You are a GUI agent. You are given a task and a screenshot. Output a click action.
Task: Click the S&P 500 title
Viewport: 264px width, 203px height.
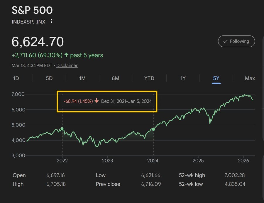[32, 10]
